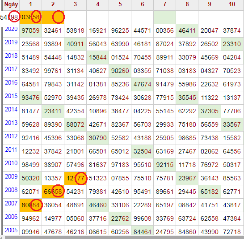The image size is (244, 239).
Task: Click green cell 47674 in 2016 row
Action: 142,84
